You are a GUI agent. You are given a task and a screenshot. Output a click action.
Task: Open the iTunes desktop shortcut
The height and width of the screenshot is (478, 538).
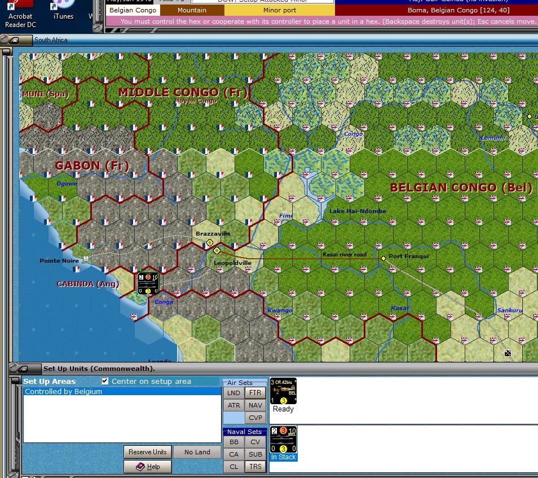pos(63,10)
